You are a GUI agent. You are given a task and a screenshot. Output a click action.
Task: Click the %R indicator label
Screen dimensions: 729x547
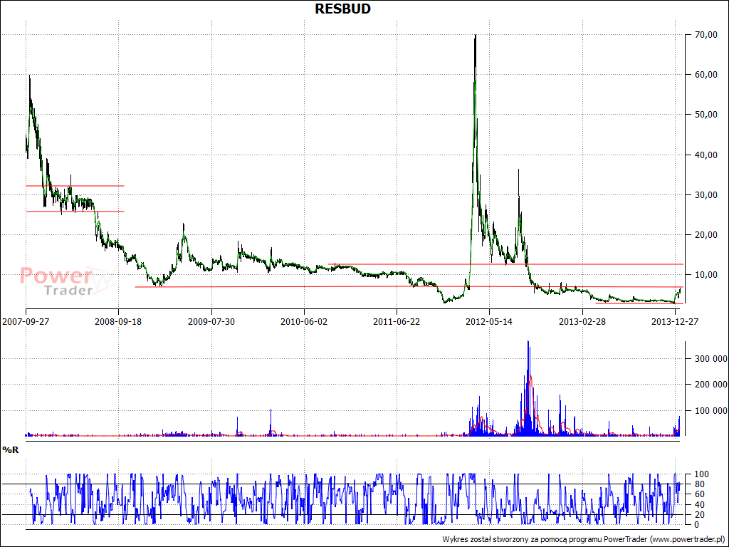11,450
